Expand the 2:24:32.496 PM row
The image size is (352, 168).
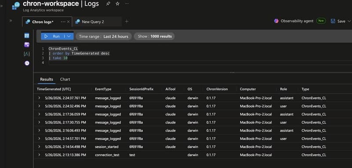click(39, 106)
